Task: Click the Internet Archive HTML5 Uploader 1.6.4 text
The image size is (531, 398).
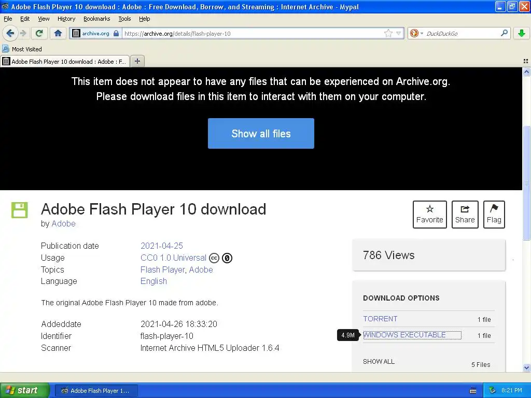Action: point(209,348)
